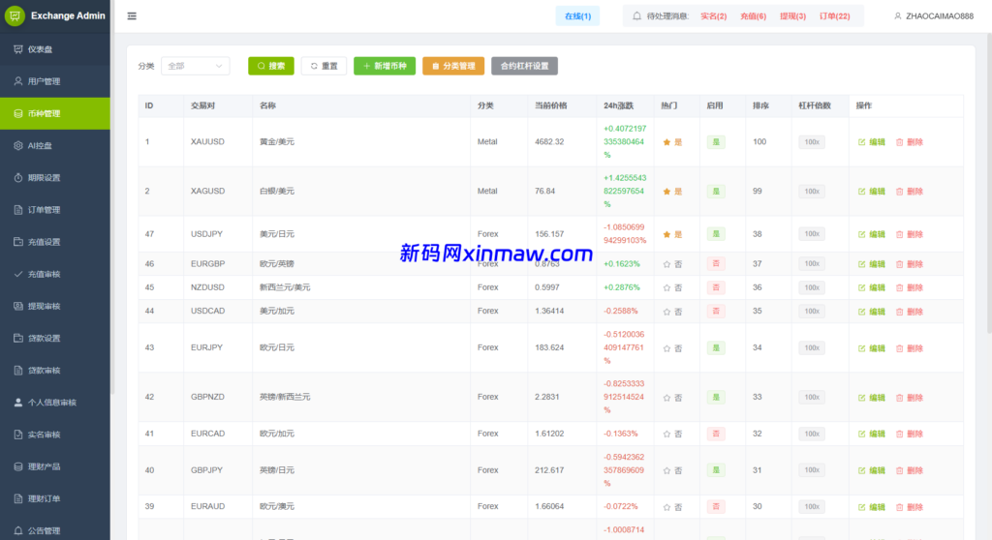This screenshot has width=992, height=540.
Task: Edit the USDCAD row
Action: (871, 312)
